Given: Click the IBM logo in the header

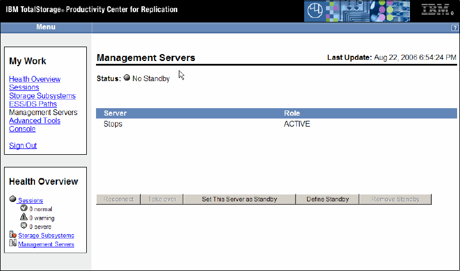Looking at the screenshot, I should pyautogui.click(x=437, y=9).
